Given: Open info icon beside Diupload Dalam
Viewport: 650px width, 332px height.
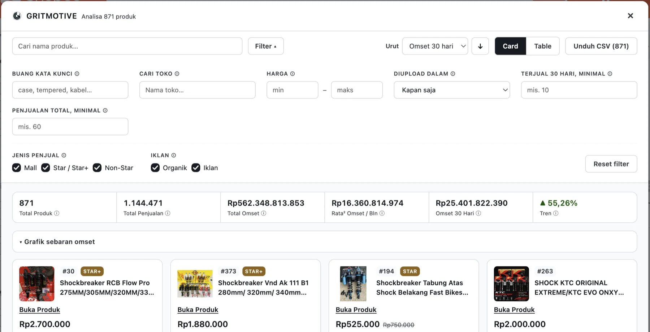Looking at the screenshot, I should click(453, 74).
